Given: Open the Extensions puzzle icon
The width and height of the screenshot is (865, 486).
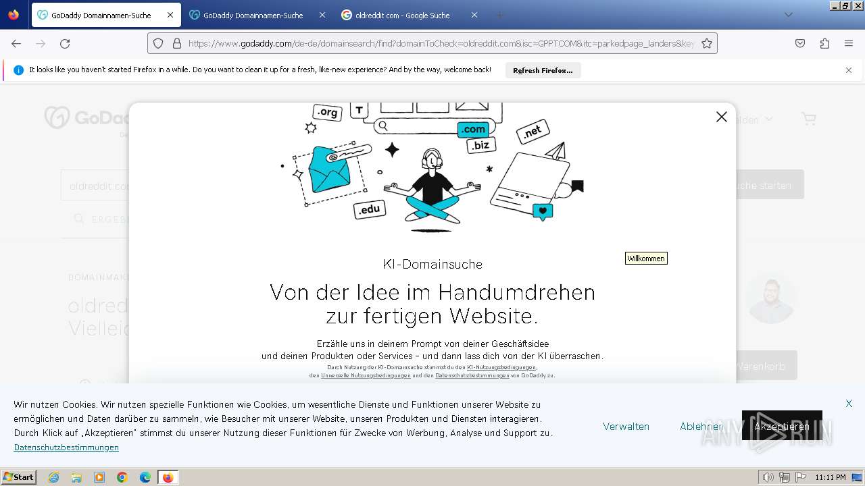Looking at the screenshot, I should 824,43.
